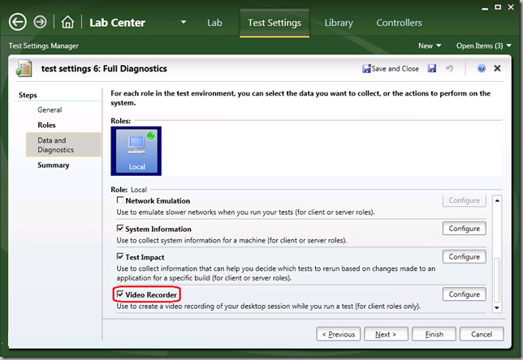The width and height of the screenshot is (523, 360).
Task: Open the Lab Center dropdown arrow
Action: (x=184, y=23)
